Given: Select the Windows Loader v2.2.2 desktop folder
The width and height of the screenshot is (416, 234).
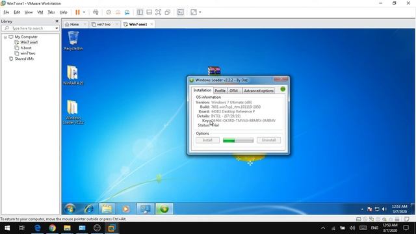Looking at the screenshot, I should [73, 112].
